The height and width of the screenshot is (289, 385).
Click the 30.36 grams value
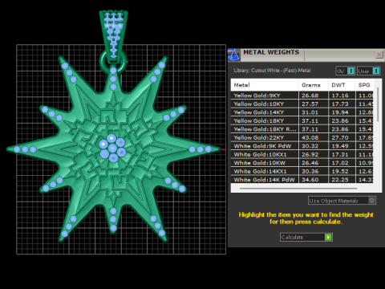(x=310, y=171)
